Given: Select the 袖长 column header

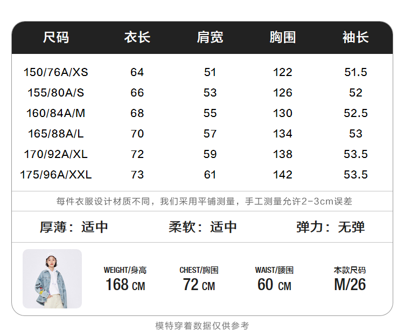Looking at the screenshot, I should 356,37.
